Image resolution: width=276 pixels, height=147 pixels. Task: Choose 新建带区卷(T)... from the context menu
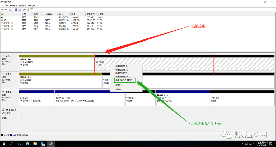pos(126,73)
